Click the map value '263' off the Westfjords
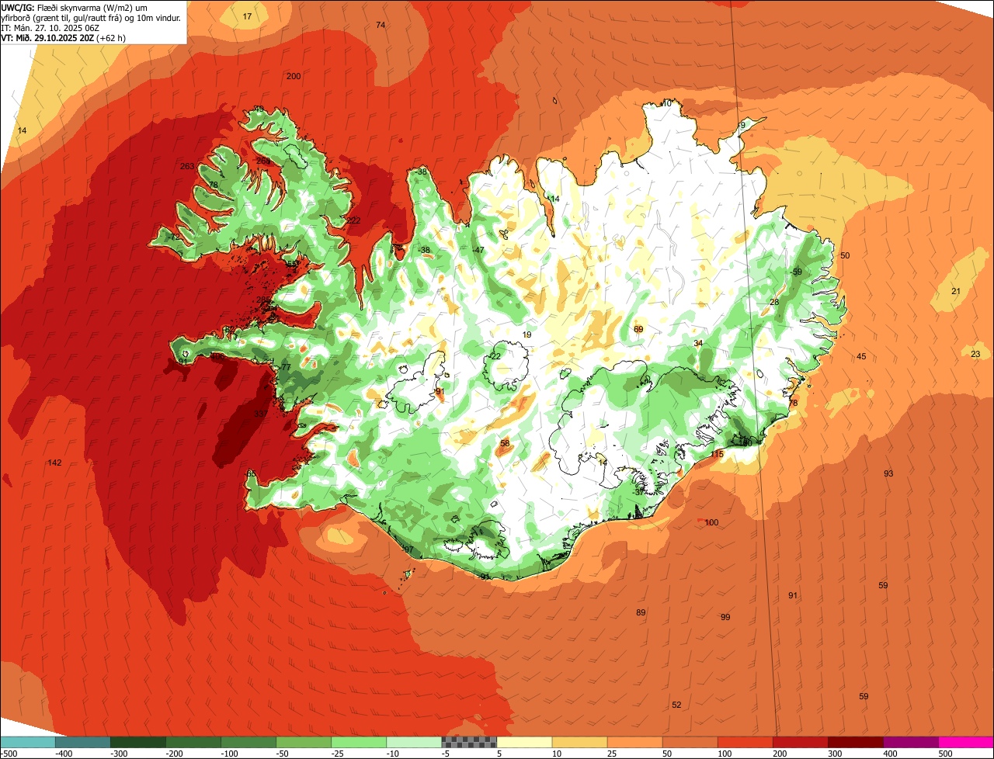The height and width of the screenshot is (759, 994). pos(186,166)
